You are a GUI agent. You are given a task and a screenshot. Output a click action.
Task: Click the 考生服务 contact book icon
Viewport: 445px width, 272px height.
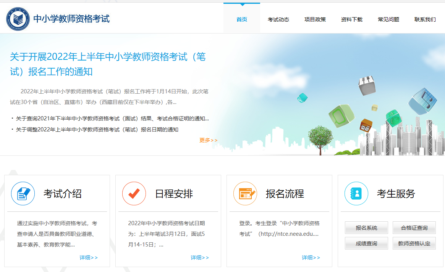[x=356, y=194]
